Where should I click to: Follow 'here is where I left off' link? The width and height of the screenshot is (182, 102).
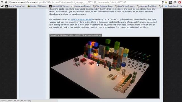click(81, 20)
